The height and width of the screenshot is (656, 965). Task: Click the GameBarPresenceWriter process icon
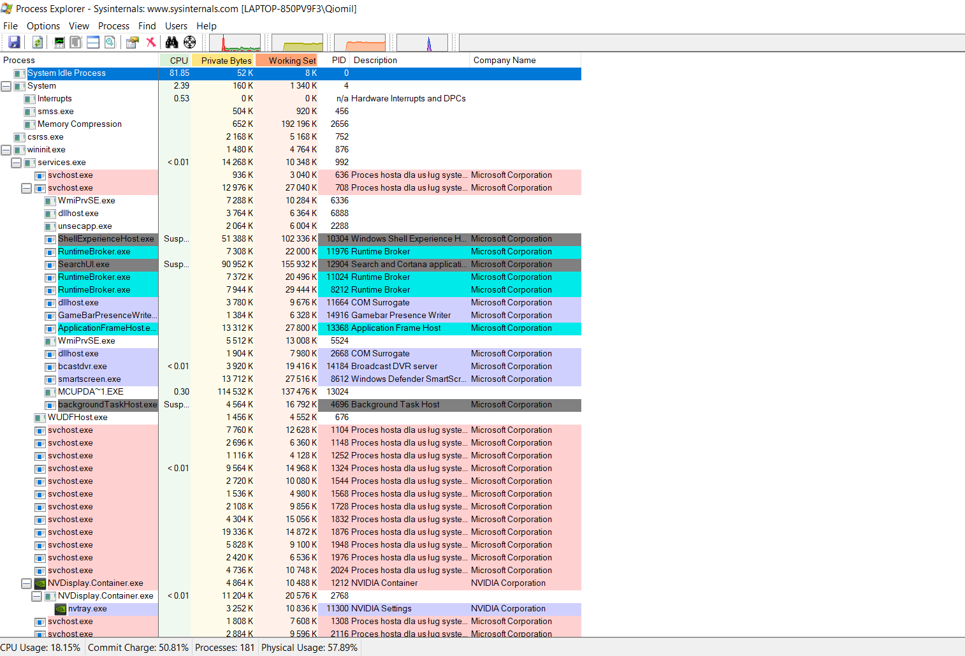pyautogui.click(x=50, y=316)
